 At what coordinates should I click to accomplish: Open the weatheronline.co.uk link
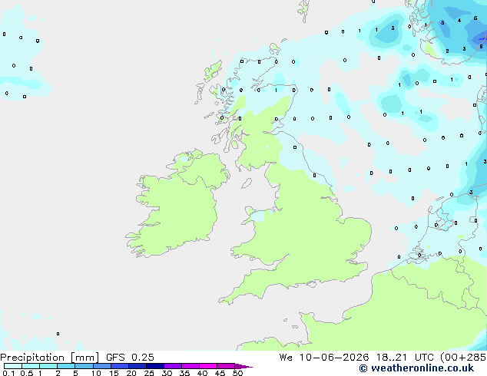(416, 368)
